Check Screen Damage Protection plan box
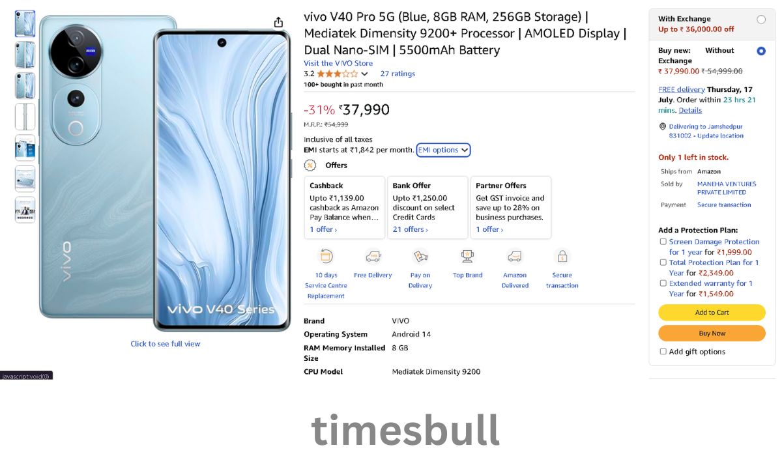782x469 pixels. 663,242
